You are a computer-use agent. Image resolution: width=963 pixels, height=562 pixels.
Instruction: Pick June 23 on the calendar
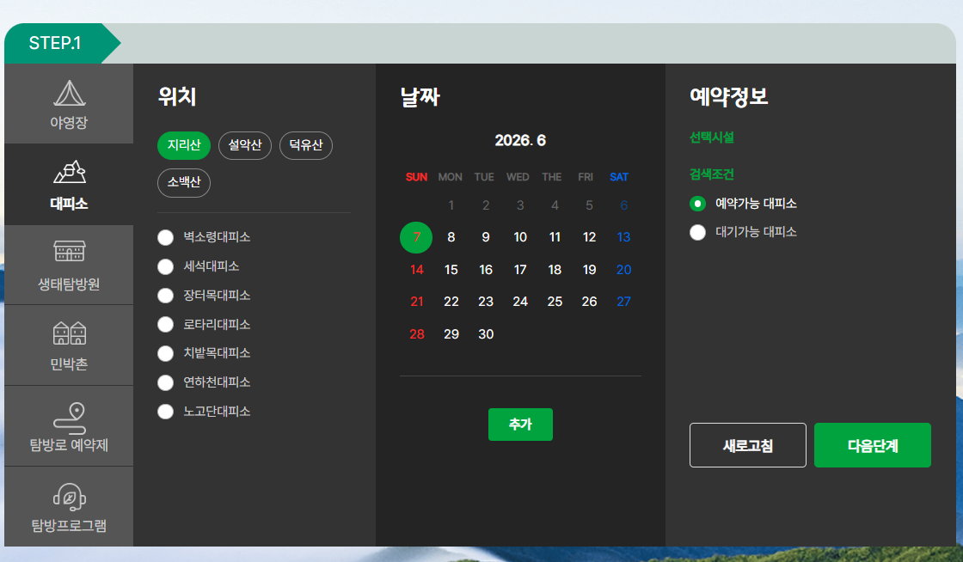(x=486, y=302)
